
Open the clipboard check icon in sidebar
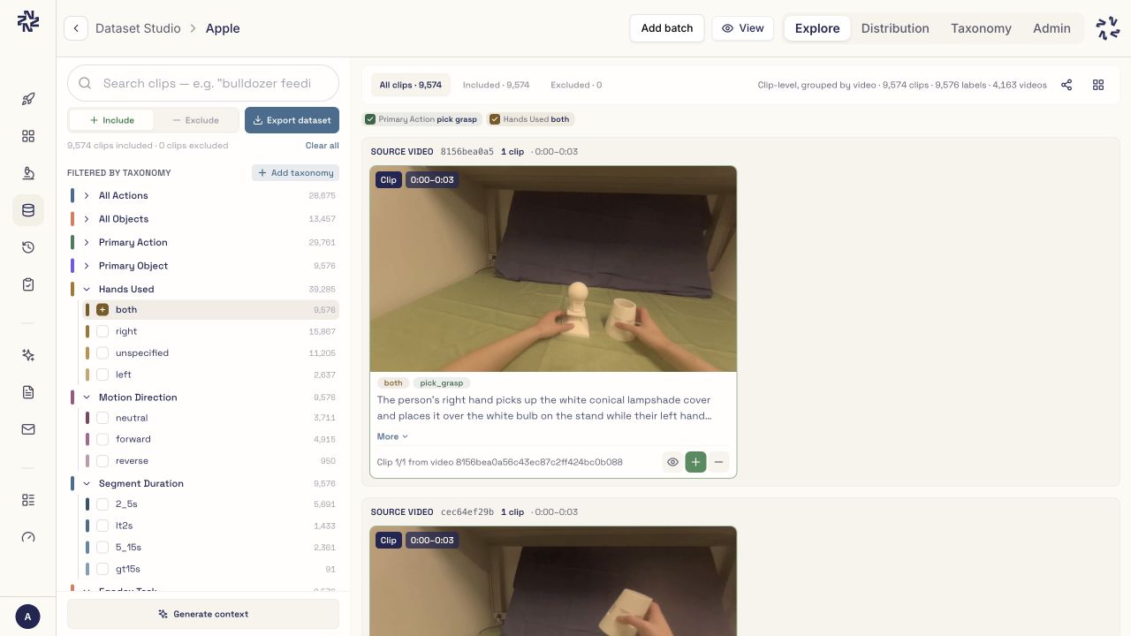pos(28,284)
